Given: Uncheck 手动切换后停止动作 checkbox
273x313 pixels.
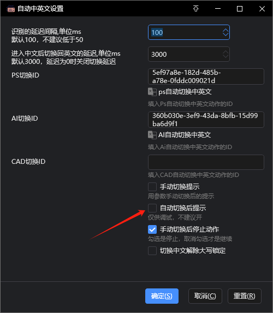Looking at the screenshot, I should click(x=152, y=229).
